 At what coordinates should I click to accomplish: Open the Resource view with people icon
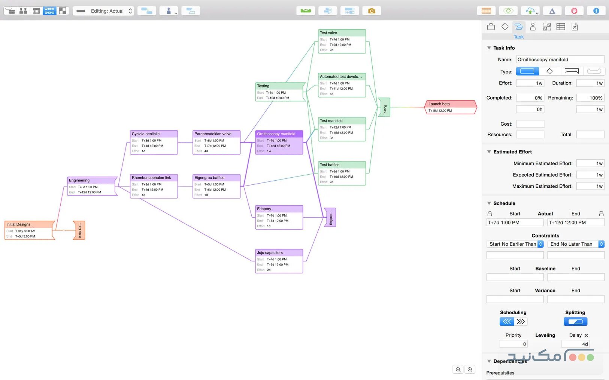pos(23,11)
